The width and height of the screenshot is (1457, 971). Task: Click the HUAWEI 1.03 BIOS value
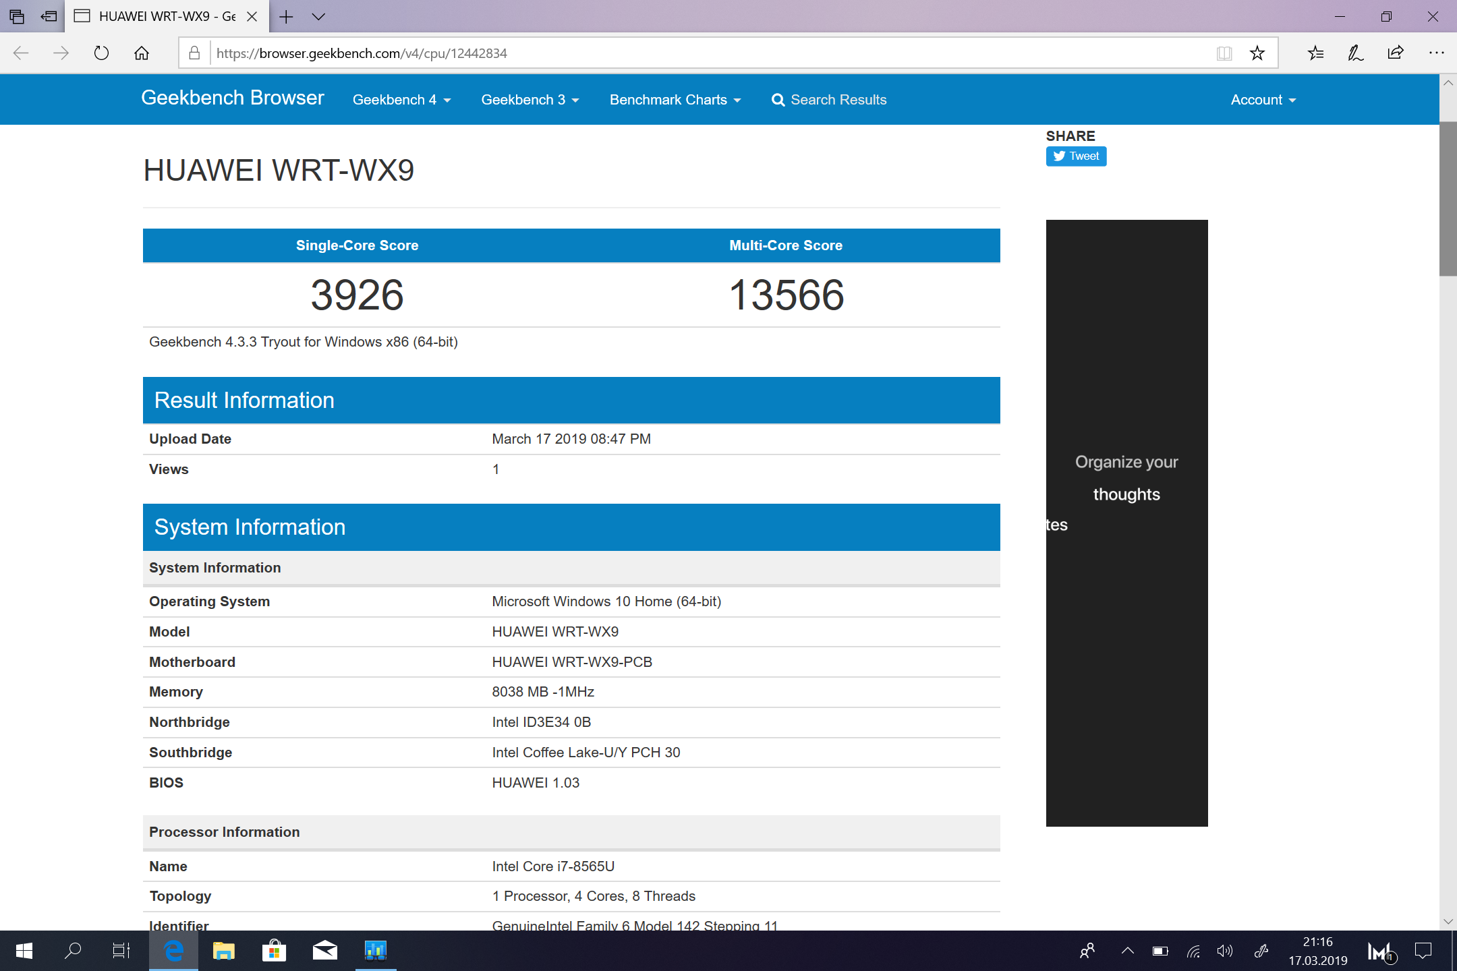tap(536, 783)
